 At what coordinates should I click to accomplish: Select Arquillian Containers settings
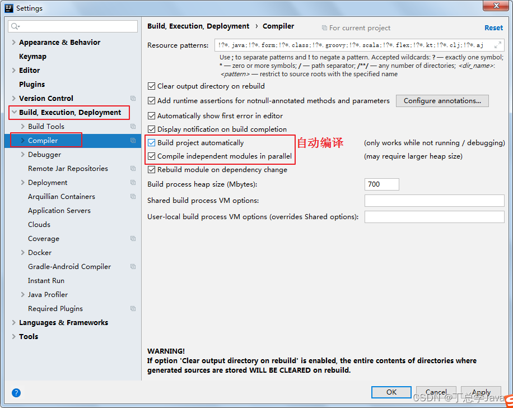coord(62,197)
